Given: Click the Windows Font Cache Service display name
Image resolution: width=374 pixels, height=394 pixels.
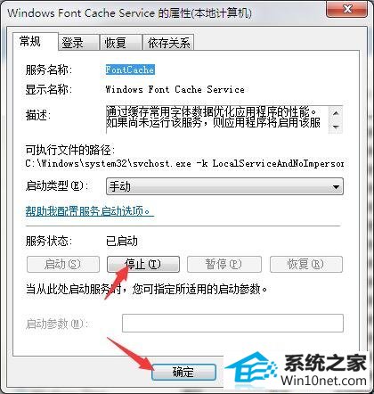Looking at the screenshot, I should (x=175, y=89).
